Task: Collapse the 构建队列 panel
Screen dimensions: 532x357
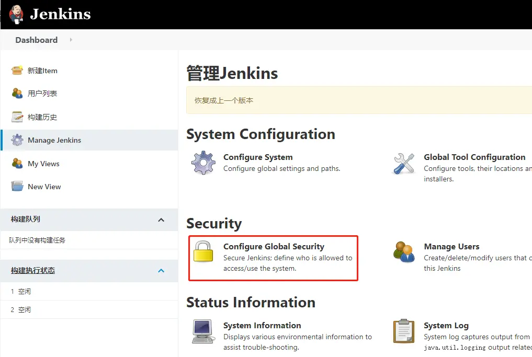Action: 161,220
